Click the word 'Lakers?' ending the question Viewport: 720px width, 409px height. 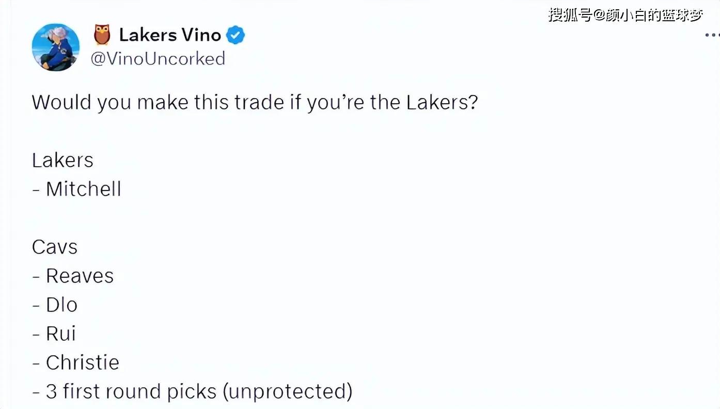pyautogui.click(x=442, y=102)
